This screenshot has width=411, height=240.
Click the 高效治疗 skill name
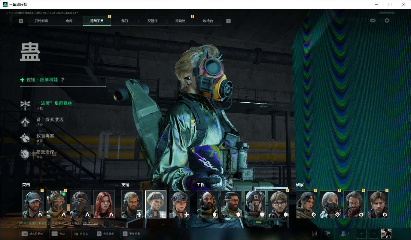[45, 152]
